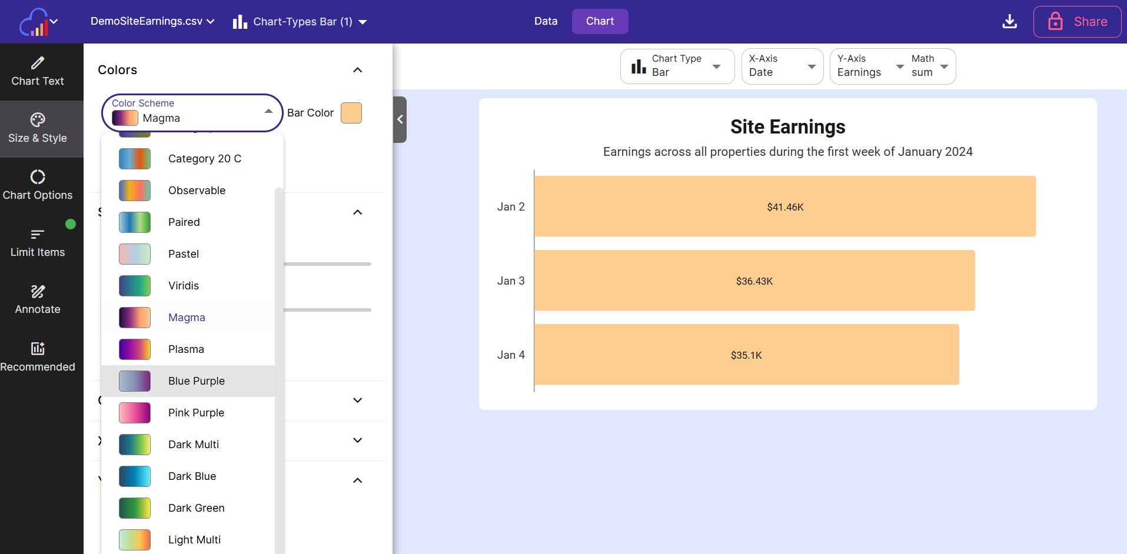
Task: Click the lower slider track behind the dropdown
Action: point(327,310)
